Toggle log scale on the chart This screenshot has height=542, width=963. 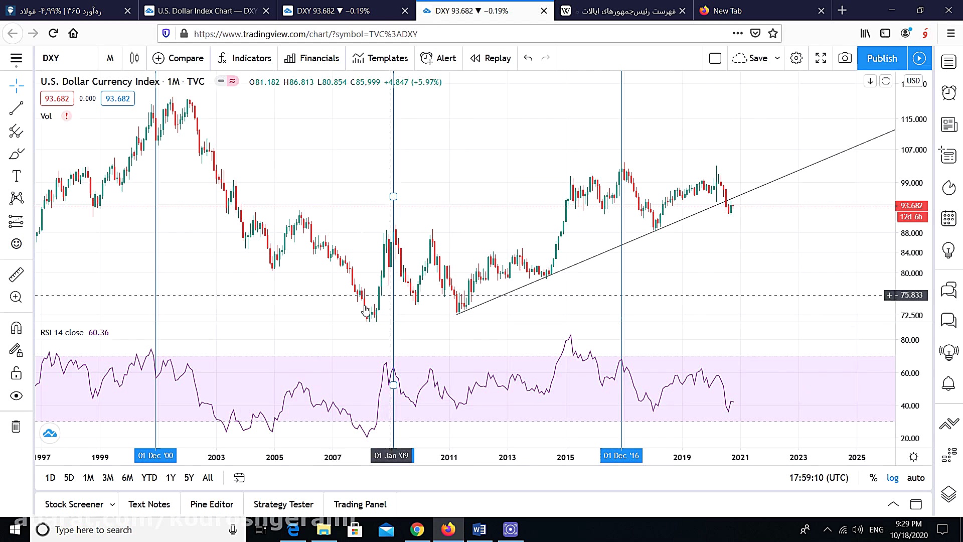[x=892, y=478]
